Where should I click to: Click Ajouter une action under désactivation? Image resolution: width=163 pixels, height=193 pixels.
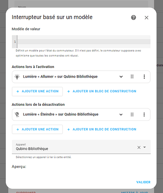[x=37, y=129]
